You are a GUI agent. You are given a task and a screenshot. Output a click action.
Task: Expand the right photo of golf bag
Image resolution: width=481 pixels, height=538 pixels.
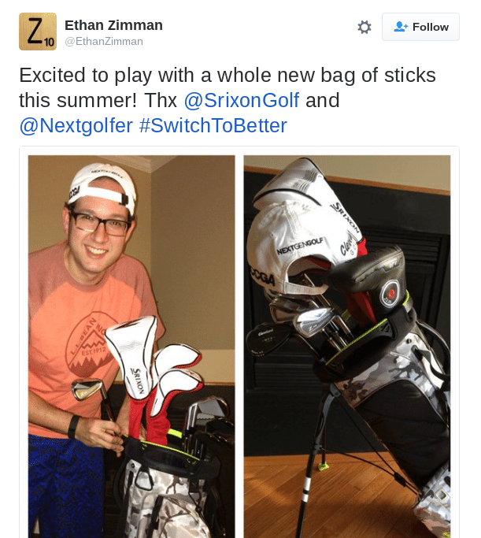347,347
